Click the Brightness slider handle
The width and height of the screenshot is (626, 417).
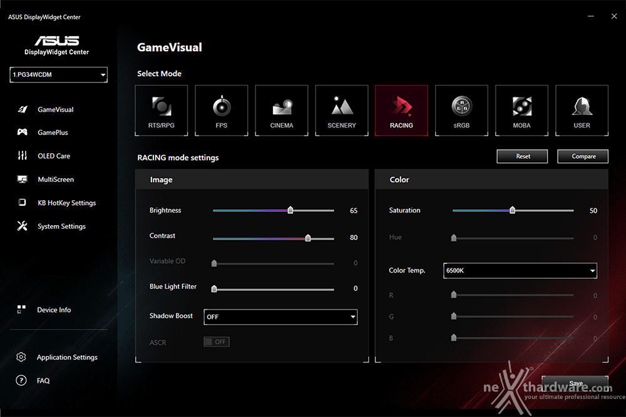pos(290,210)
